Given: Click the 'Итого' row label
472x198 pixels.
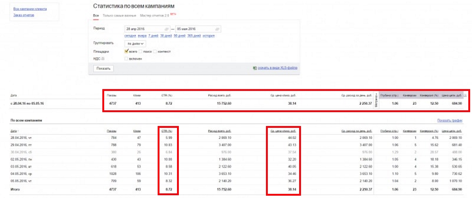Looking at the screenshot, I should [14, 189].
